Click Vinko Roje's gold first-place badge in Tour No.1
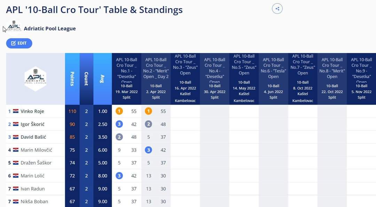This screenshot has width=376, height=207. pos(119,111)
